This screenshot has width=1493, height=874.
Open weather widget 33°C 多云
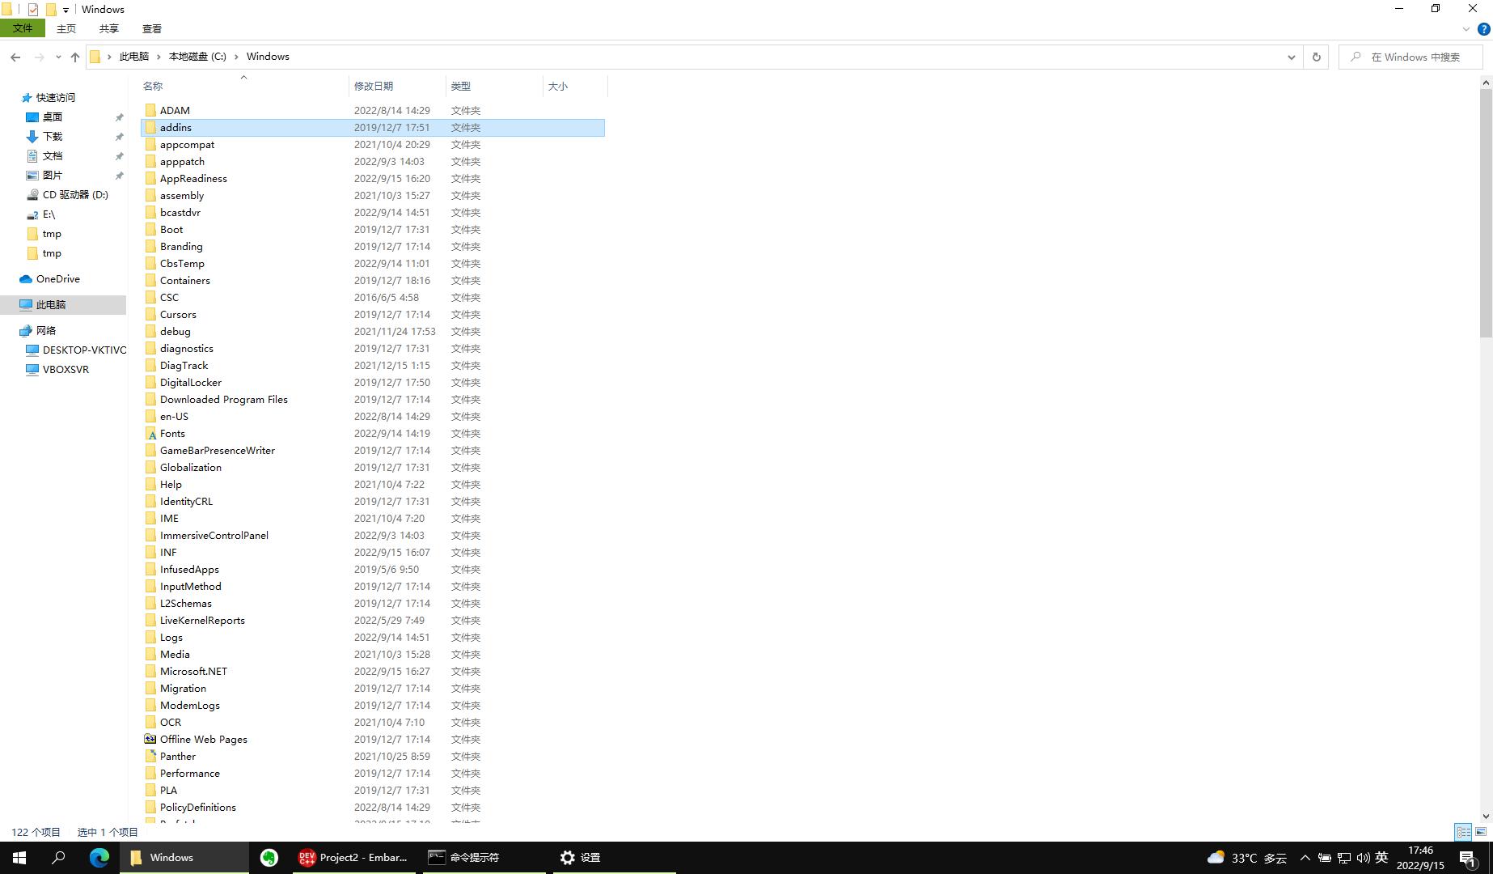(x=1246, y=858)
